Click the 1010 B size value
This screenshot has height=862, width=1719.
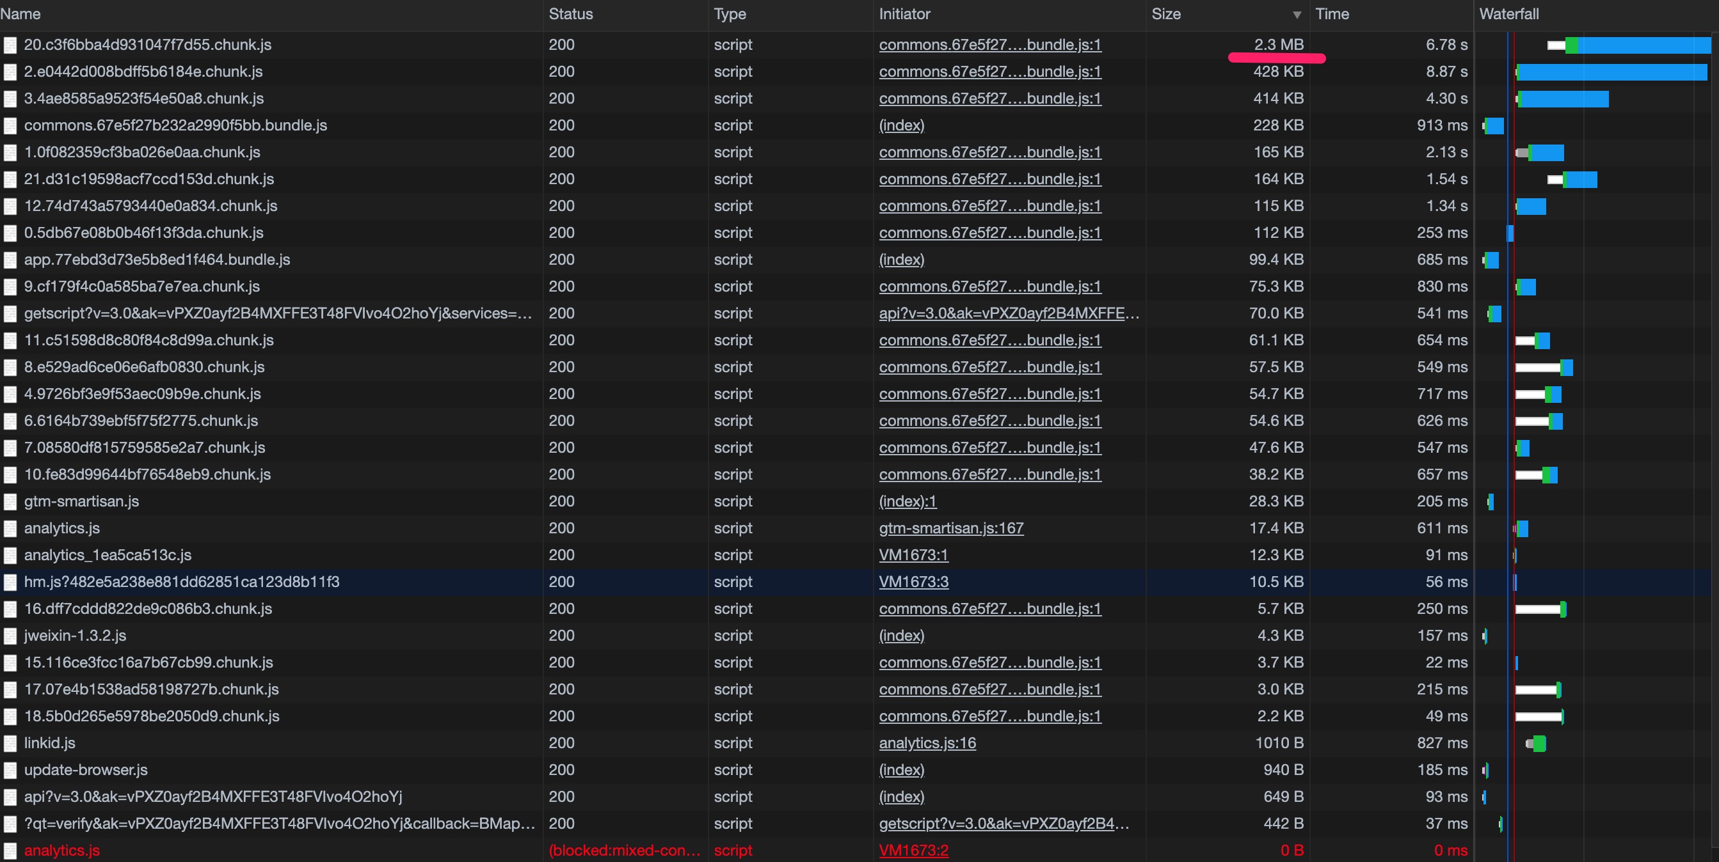1279,742
